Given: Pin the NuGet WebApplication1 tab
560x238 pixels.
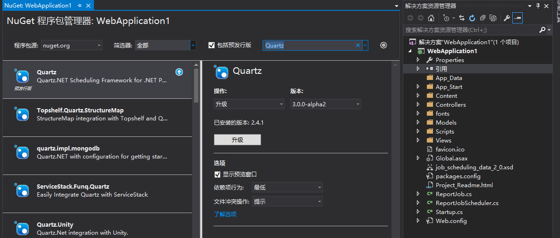Looking at the screenshot, I should coord(79,6).
